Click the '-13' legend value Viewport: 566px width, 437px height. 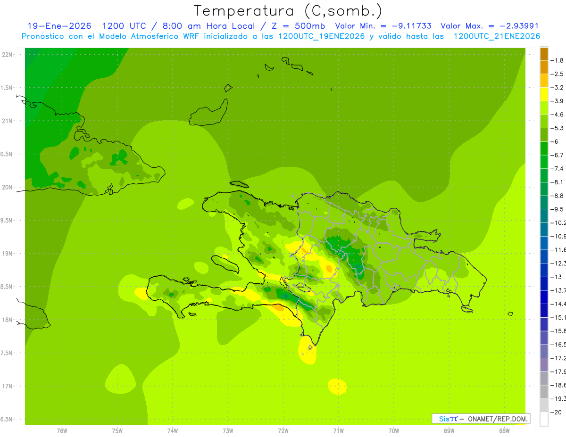click(557, 277)
